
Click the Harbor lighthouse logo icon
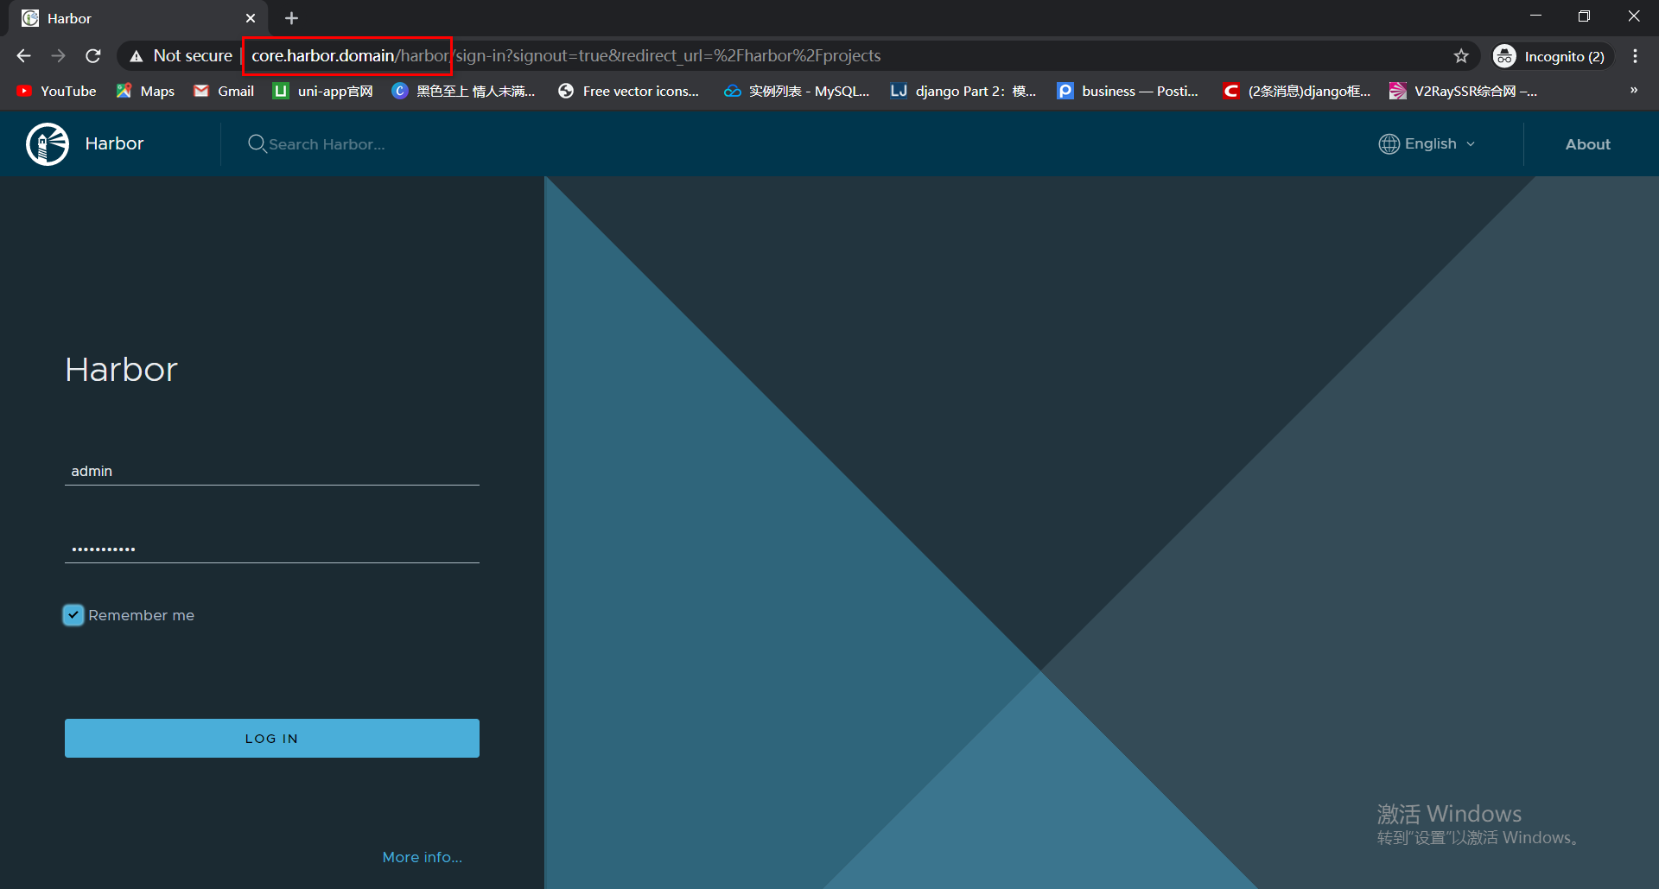48,143
